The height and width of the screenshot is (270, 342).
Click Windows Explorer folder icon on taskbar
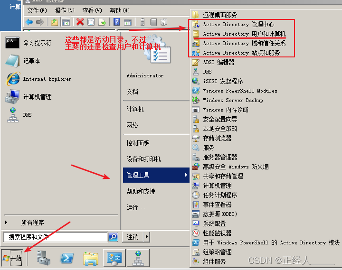click(x=91, y=259)
